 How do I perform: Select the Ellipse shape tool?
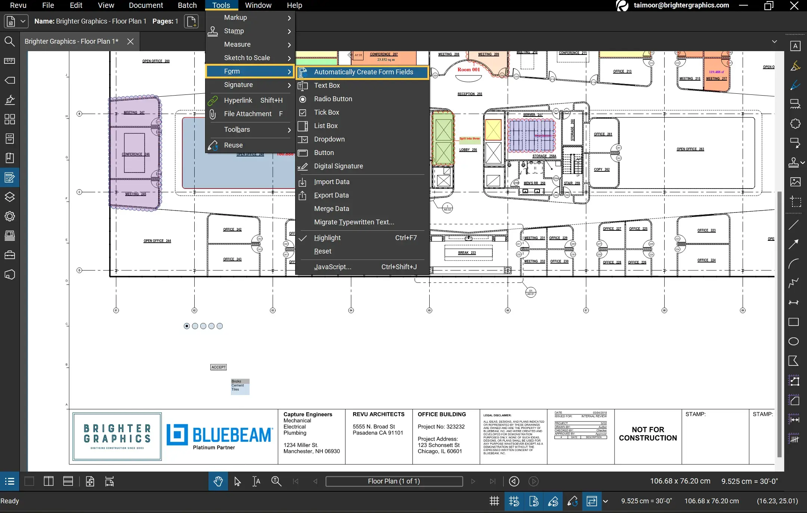[x=794, y=341]
